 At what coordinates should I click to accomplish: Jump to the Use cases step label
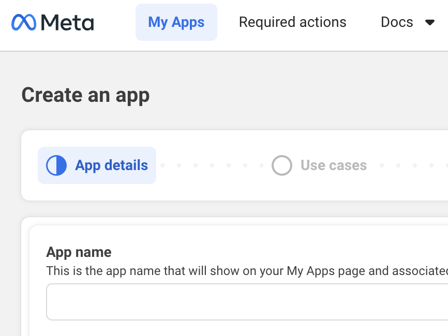coord(334,165)
